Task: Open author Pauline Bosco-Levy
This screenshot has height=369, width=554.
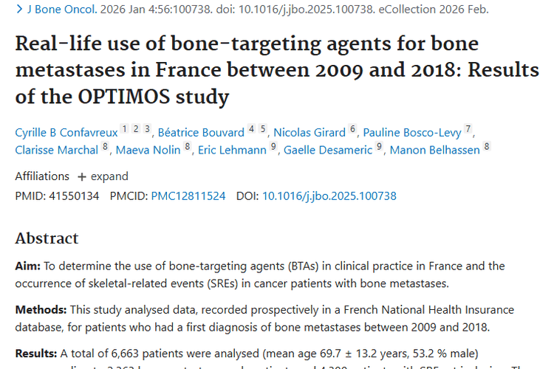Action: click(412, 133)
